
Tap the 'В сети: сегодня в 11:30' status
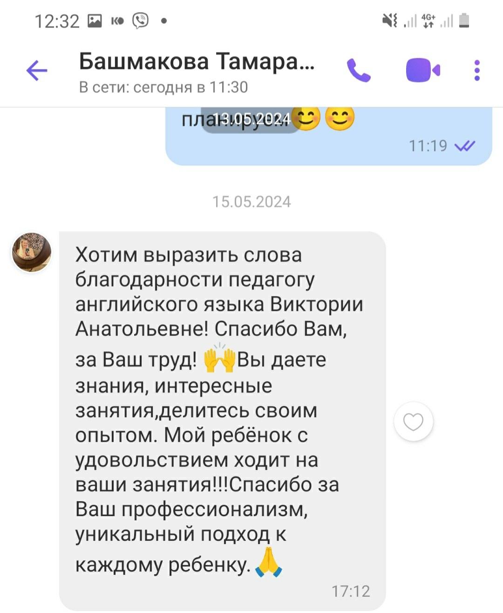[x=163, y=87]
